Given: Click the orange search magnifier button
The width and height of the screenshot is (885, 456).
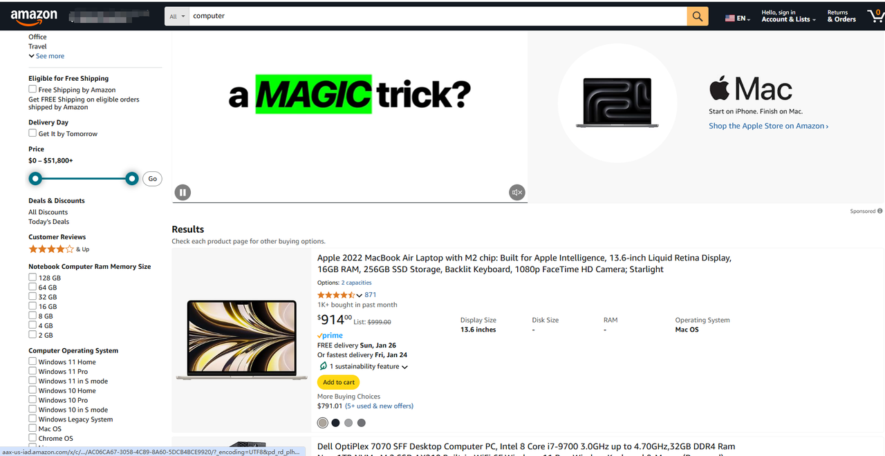Looking at the screenshot, I should [698, 16].
